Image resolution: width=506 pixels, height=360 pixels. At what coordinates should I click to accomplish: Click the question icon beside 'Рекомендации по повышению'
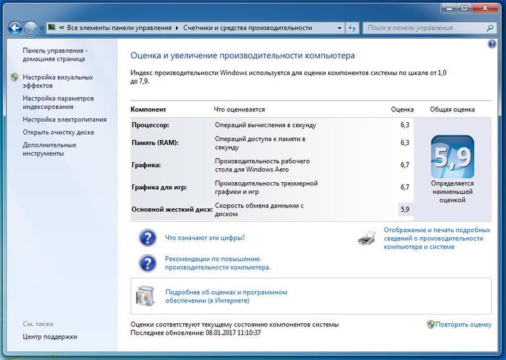coord(148,263)
